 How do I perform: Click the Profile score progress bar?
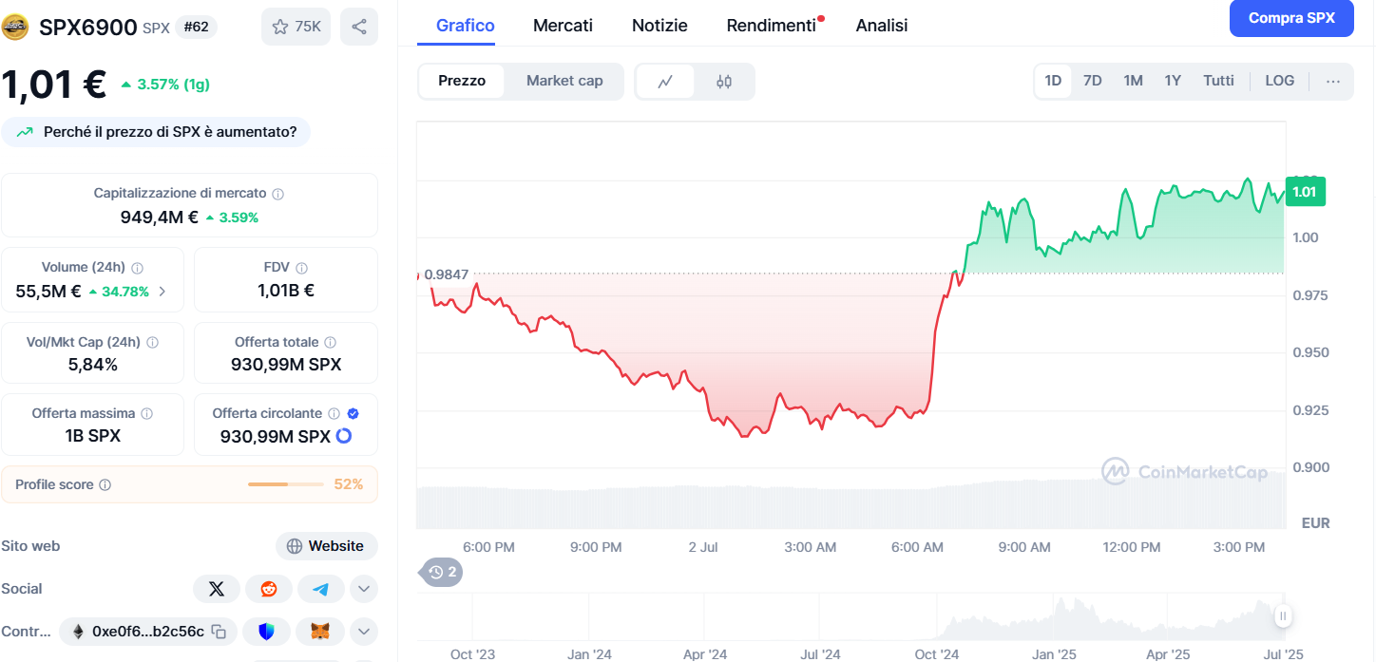(286, 484)
